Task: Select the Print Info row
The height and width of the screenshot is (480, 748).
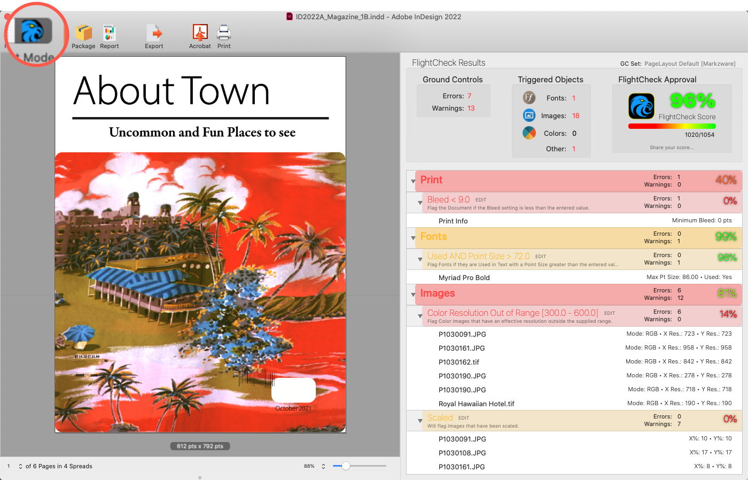Action: click(574, 221)
